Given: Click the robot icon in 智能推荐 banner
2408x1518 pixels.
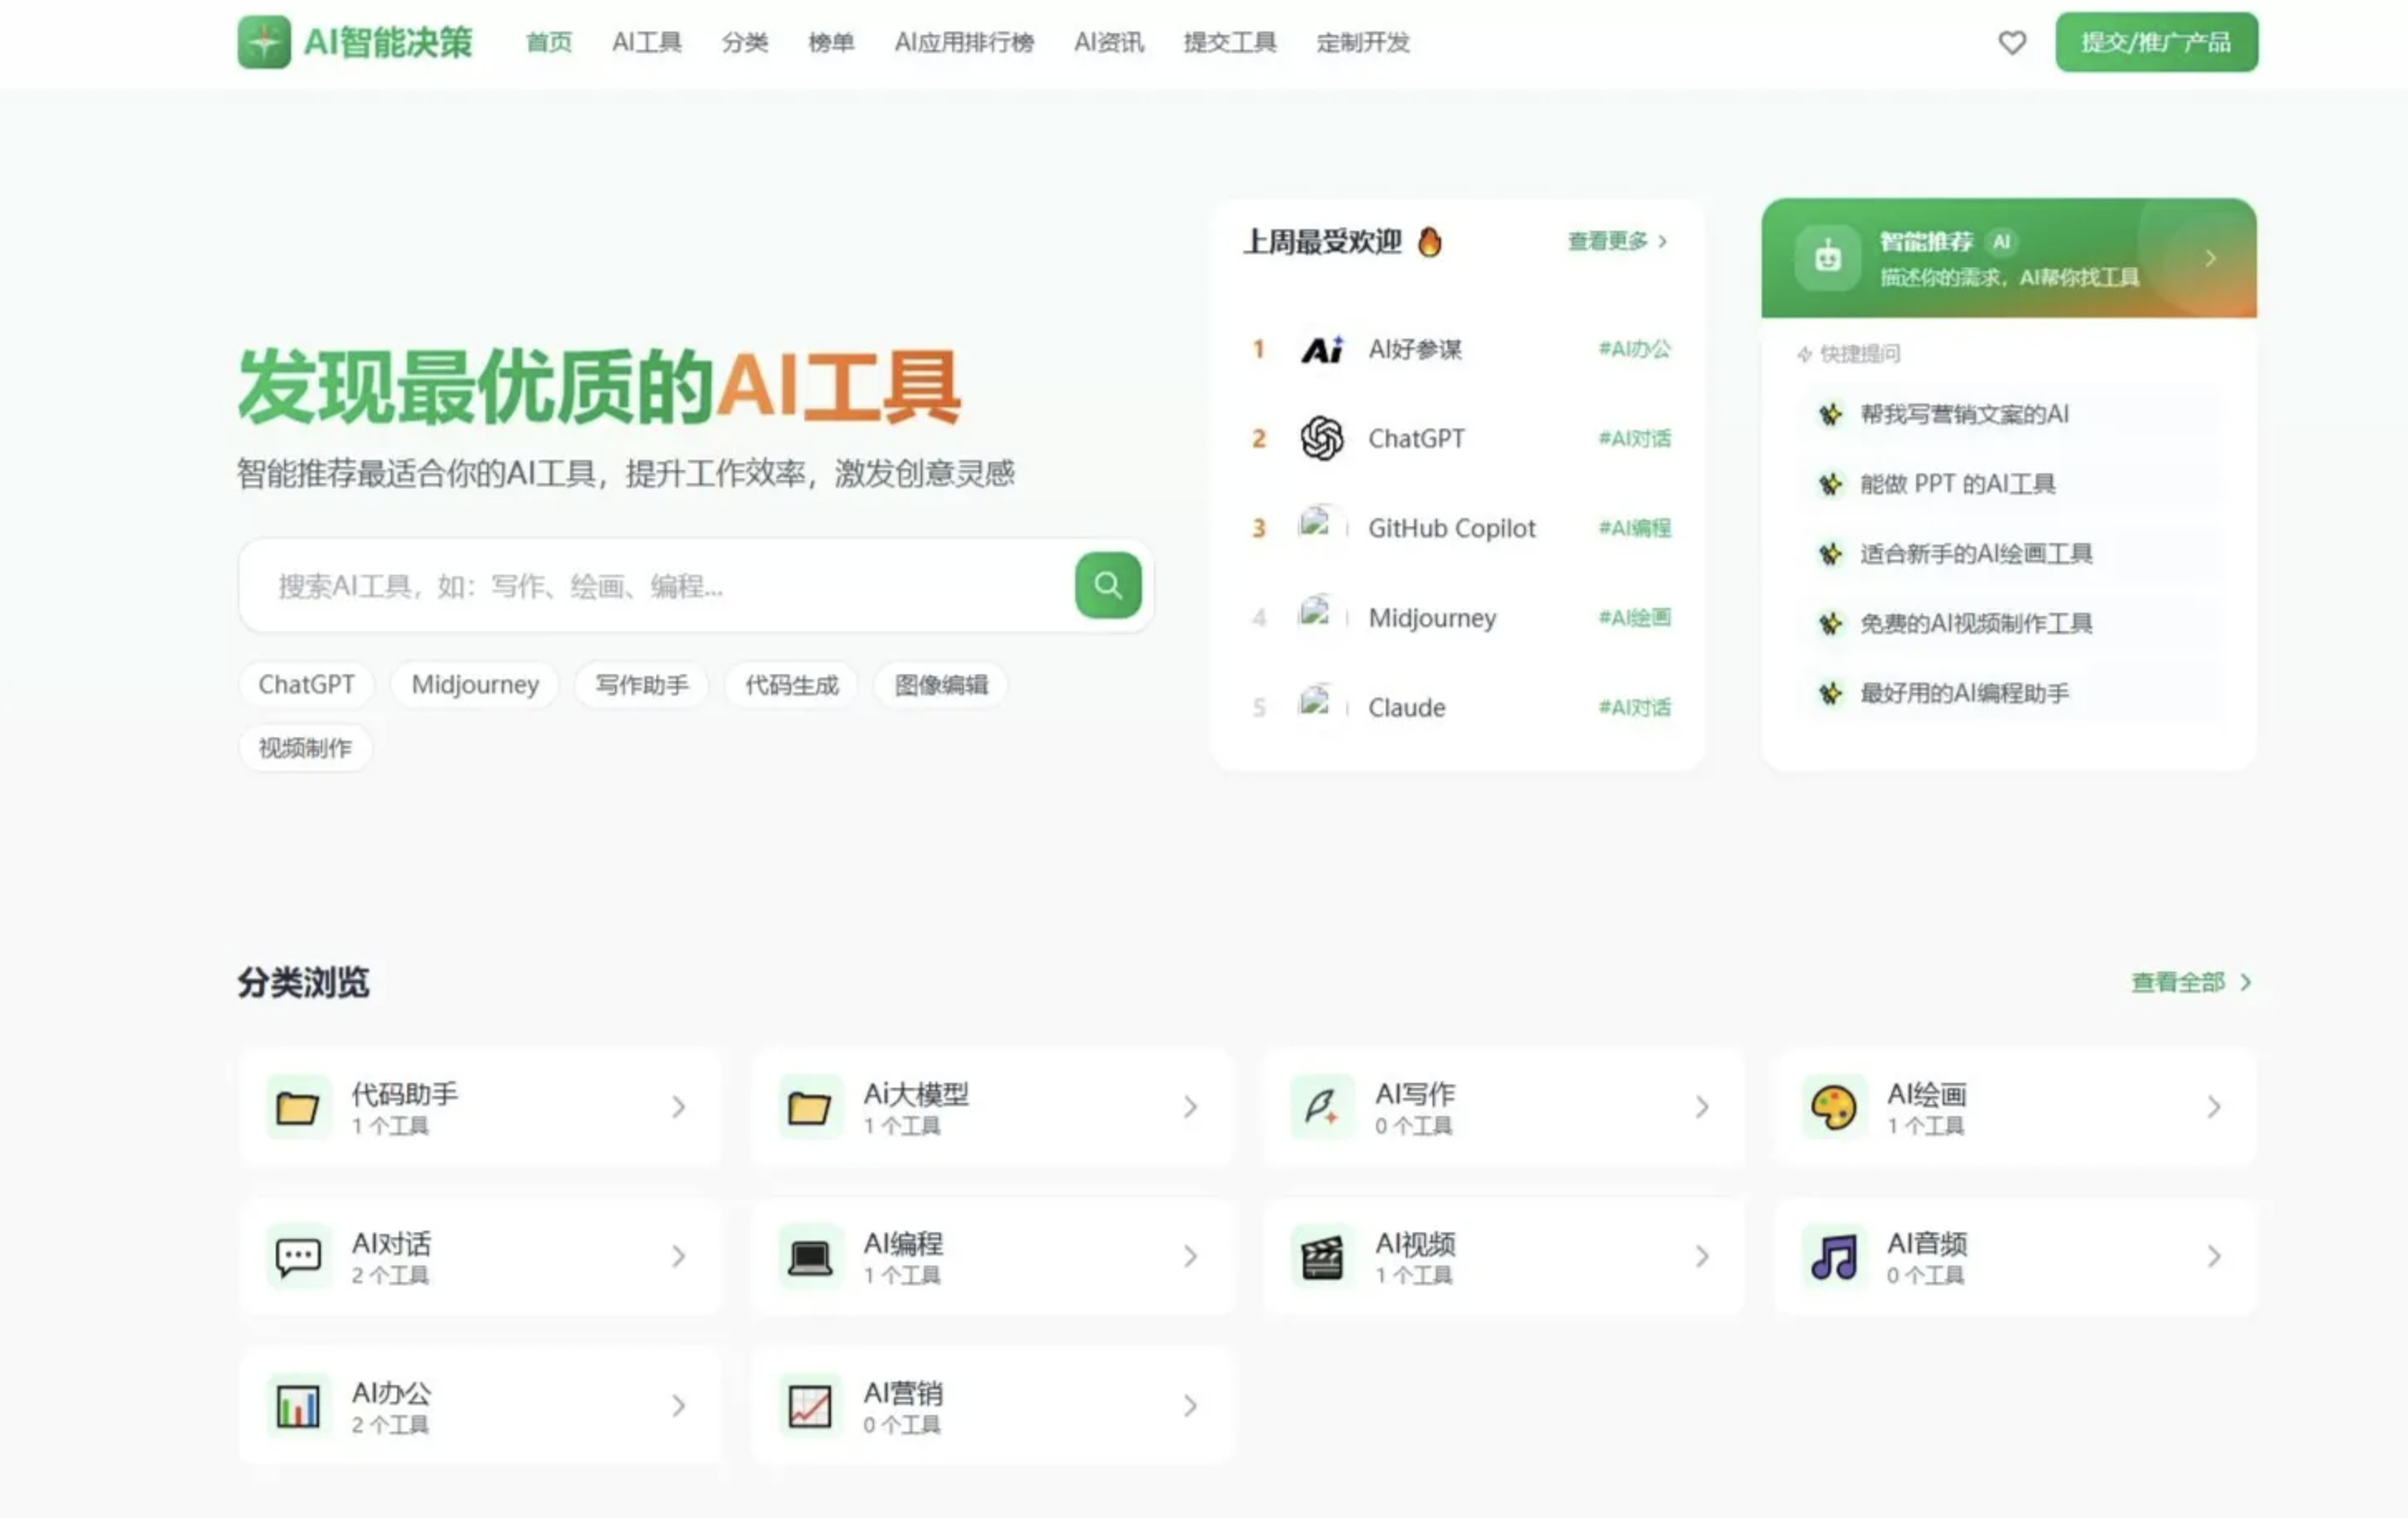Looking at the screenshot, I should [x=1826, y=257].
